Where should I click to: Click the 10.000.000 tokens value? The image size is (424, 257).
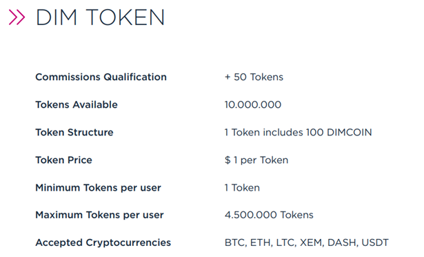pyautogui.click(x=253, y=104)
